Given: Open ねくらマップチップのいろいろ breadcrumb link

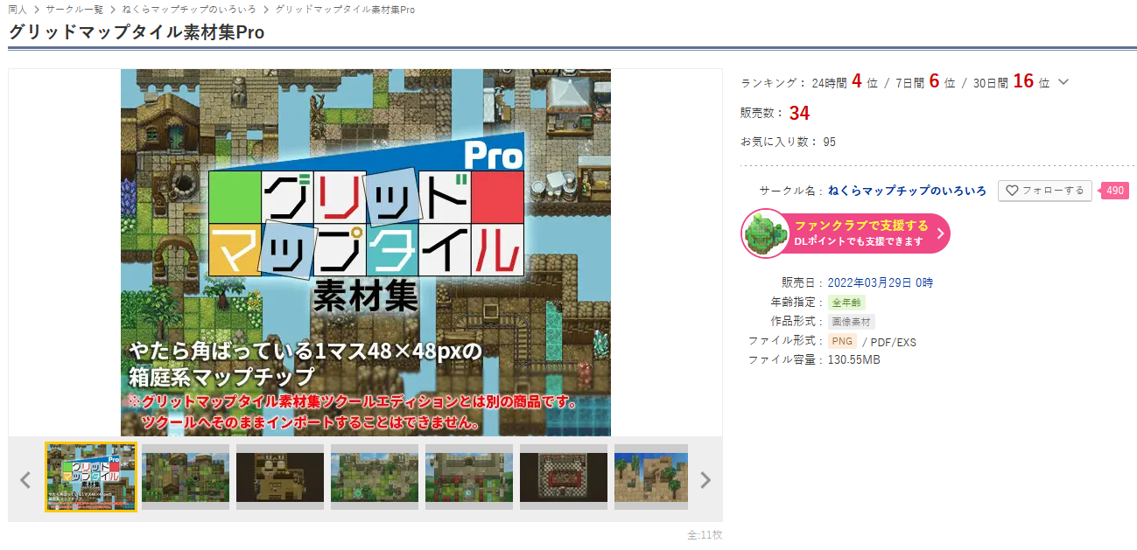Looking at the screenshot, I should tap(189, 10).
